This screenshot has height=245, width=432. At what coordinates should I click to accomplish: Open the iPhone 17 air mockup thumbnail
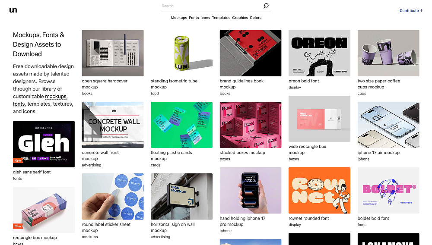point(388,125)
